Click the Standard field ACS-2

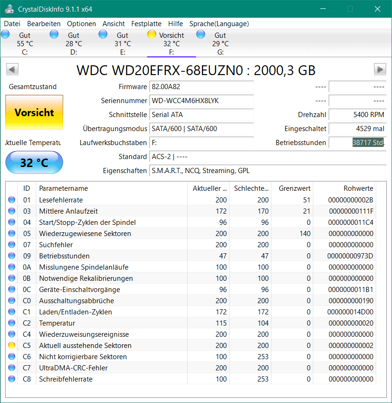point(268,157)
